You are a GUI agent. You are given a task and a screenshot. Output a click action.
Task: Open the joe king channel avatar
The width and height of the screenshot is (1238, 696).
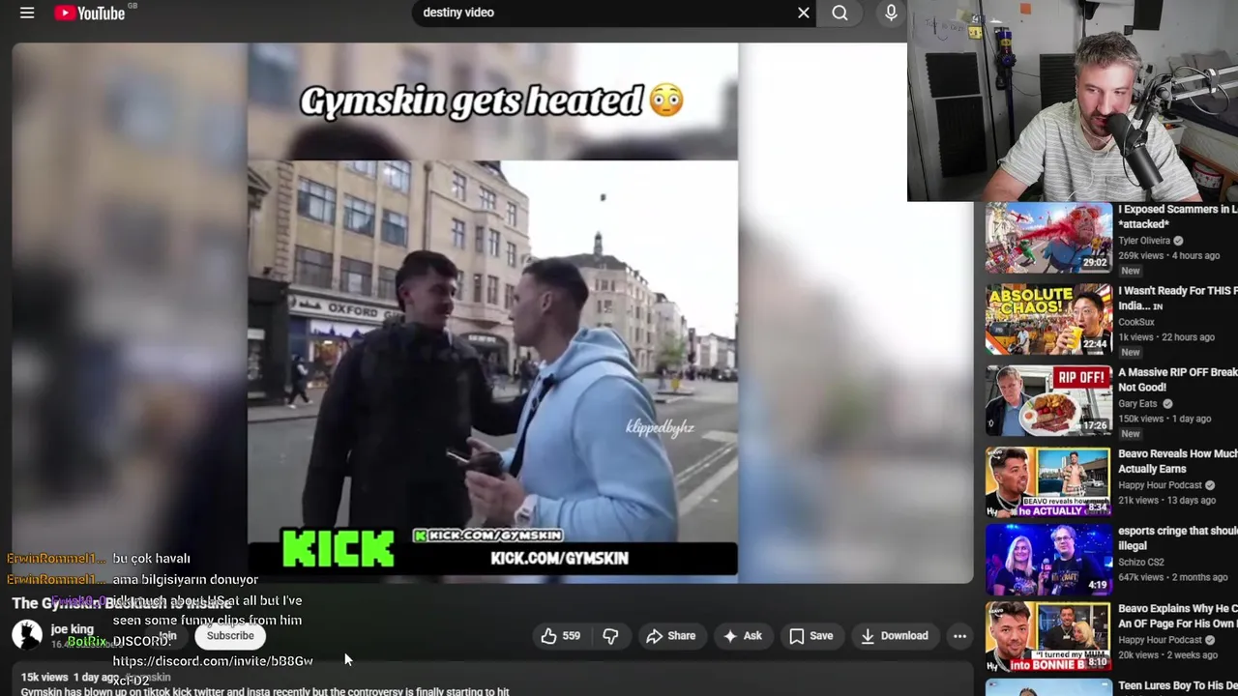click(x=27, y=635)
